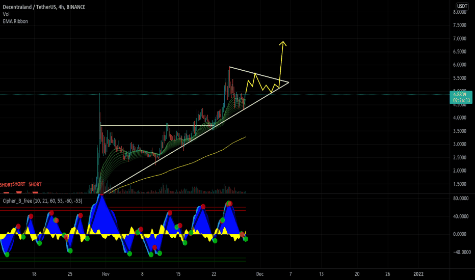Click the Dec date label on time axis
This screenshot has width=475, height=280.
(260, 274)
